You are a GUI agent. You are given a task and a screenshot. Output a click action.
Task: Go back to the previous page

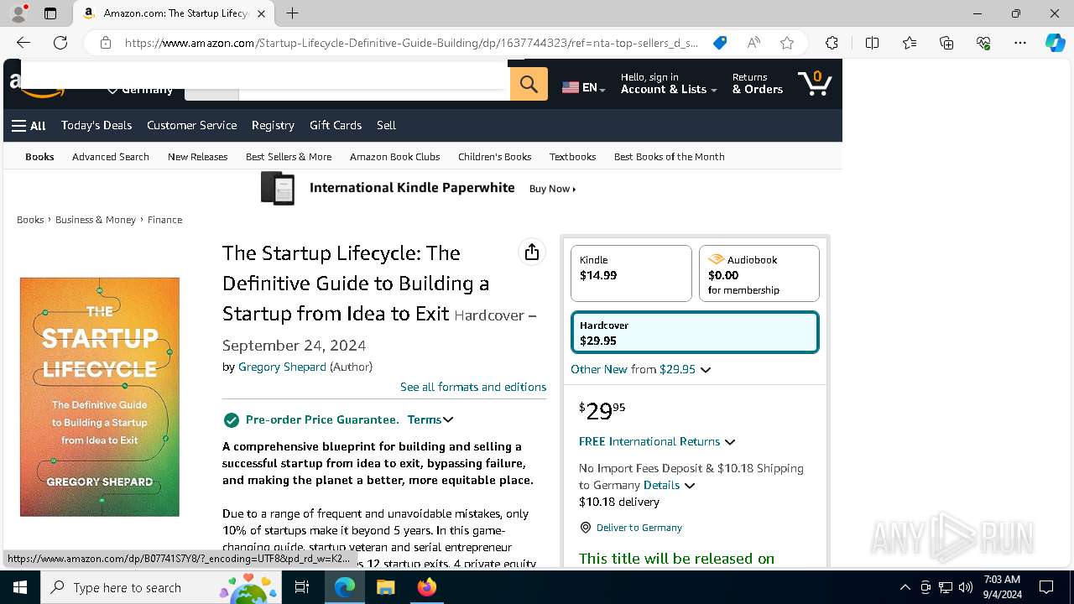coord(23,43)
